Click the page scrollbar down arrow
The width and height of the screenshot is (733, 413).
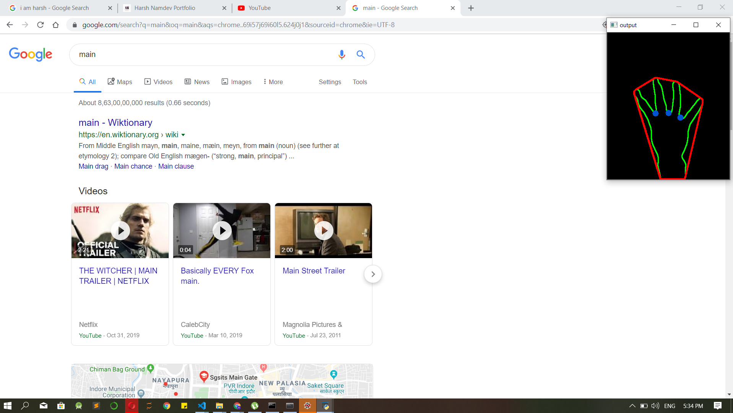[x=729, y=394]
